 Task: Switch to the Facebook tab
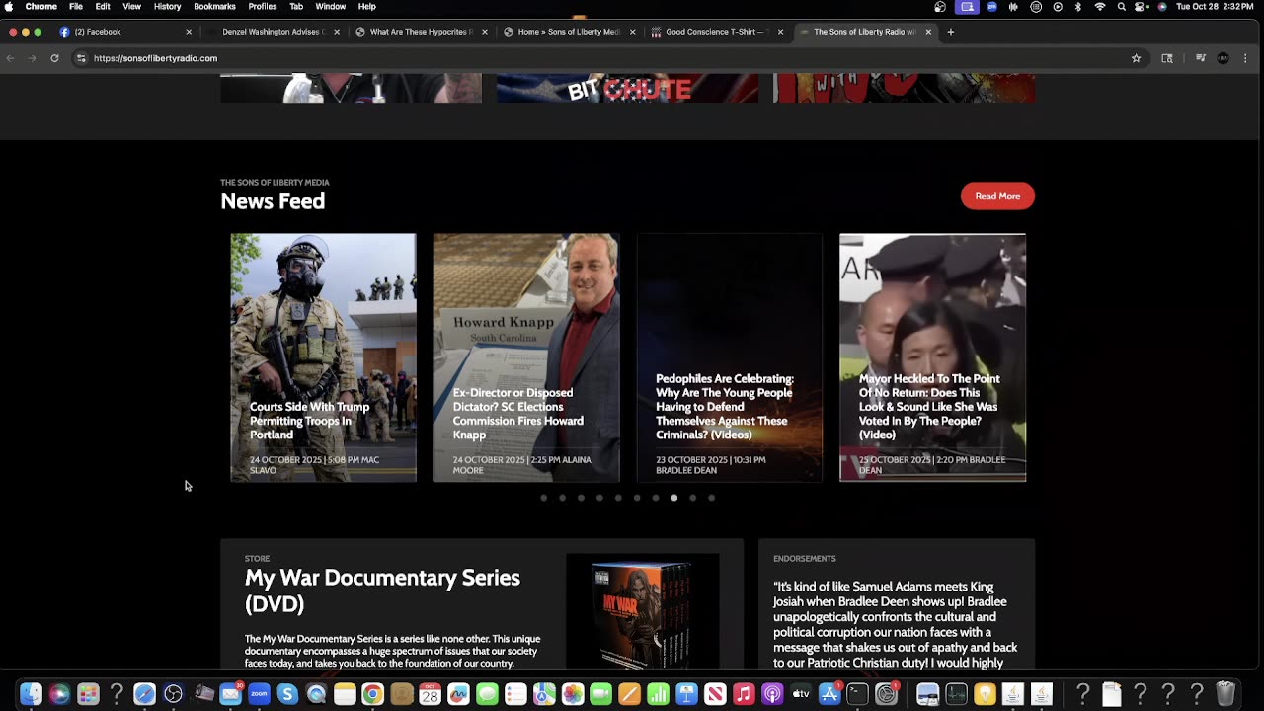(x=125, y=32)
